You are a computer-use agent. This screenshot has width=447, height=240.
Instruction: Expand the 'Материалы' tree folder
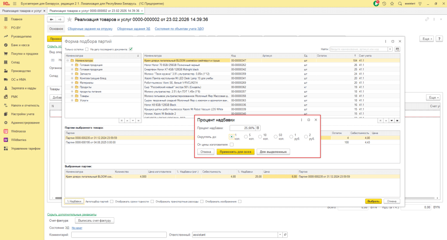[72, 82]
